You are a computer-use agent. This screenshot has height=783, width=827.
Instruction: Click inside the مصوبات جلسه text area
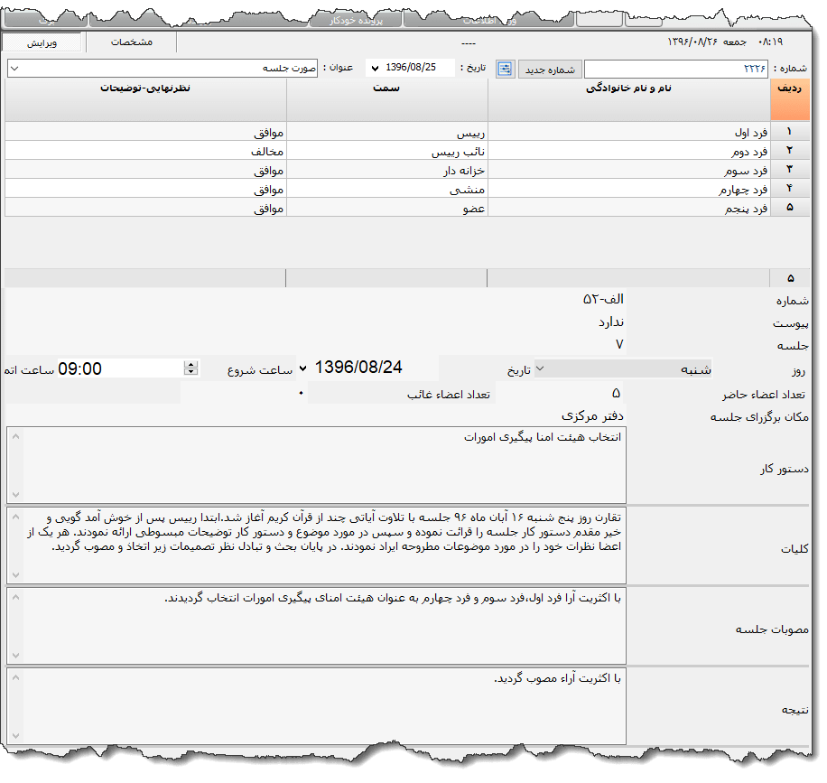pyautogui.click(x=316, y=625)
